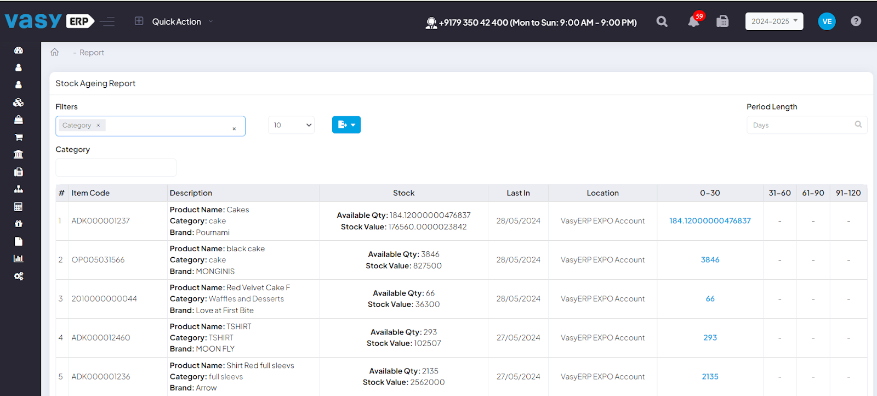This screenshot has width=877, height=396.
Task: Click the Period Length Days field
Action: 806,125
